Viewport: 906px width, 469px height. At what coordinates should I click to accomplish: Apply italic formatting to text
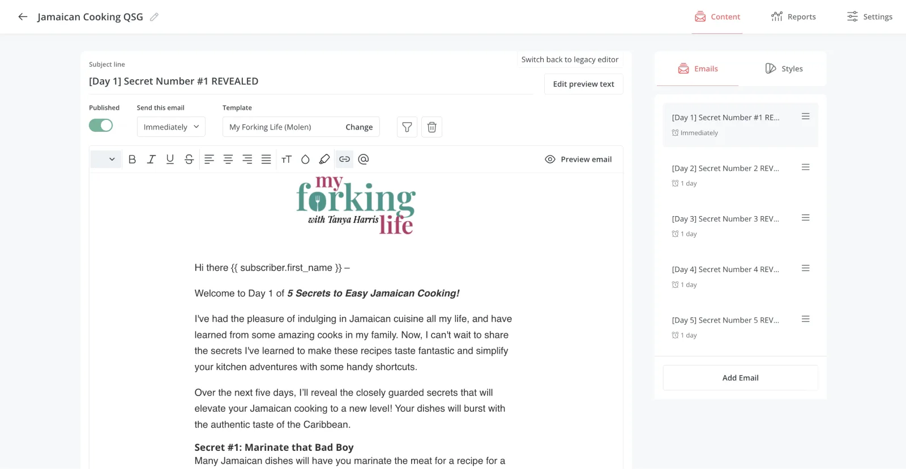coord(151,160)
